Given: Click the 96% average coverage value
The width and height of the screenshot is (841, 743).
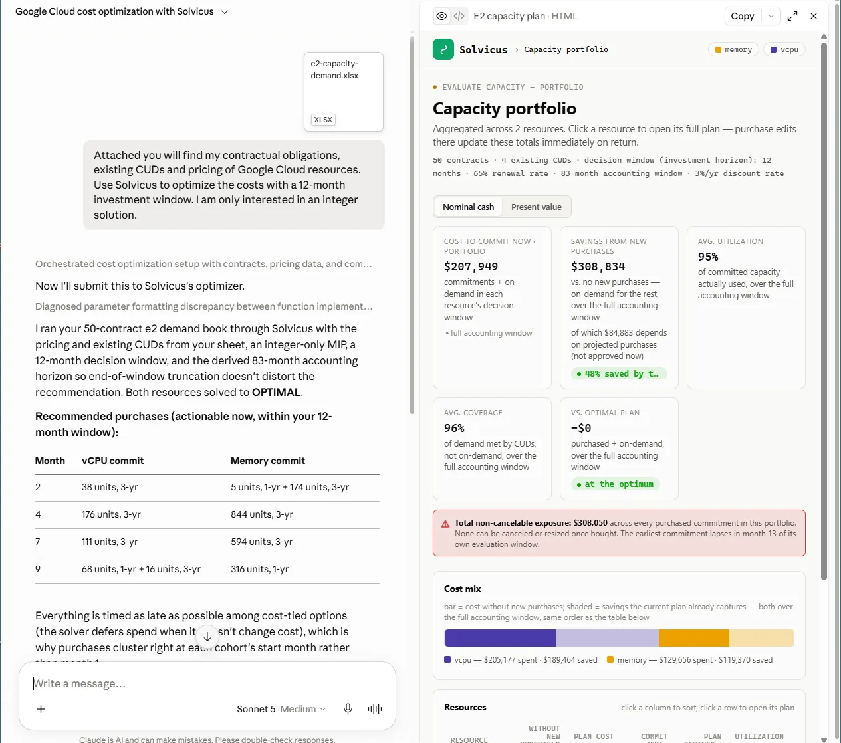Looking at the screenshot, I should [x=454, y=428].
